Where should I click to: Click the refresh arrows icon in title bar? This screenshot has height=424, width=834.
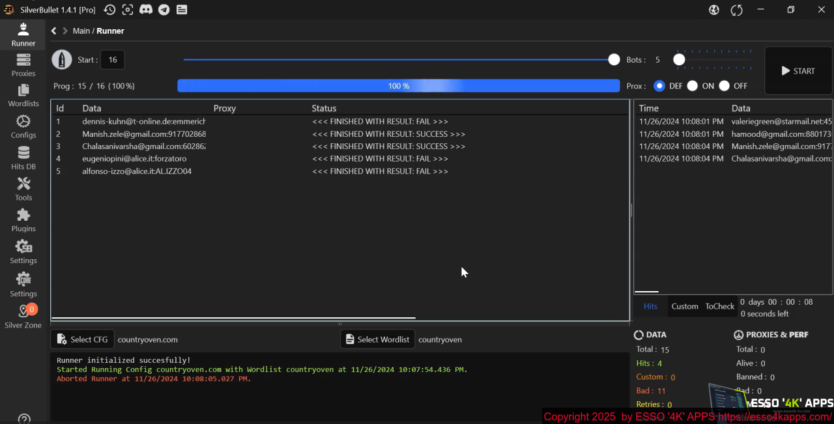[737, 10]
